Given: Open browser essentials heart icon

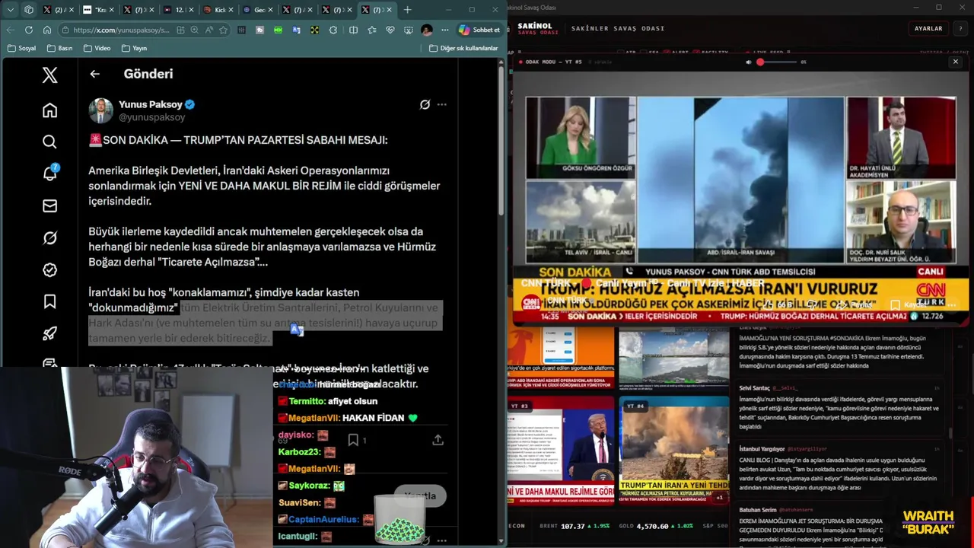Looking at the screenshot, I should [390, 30].
